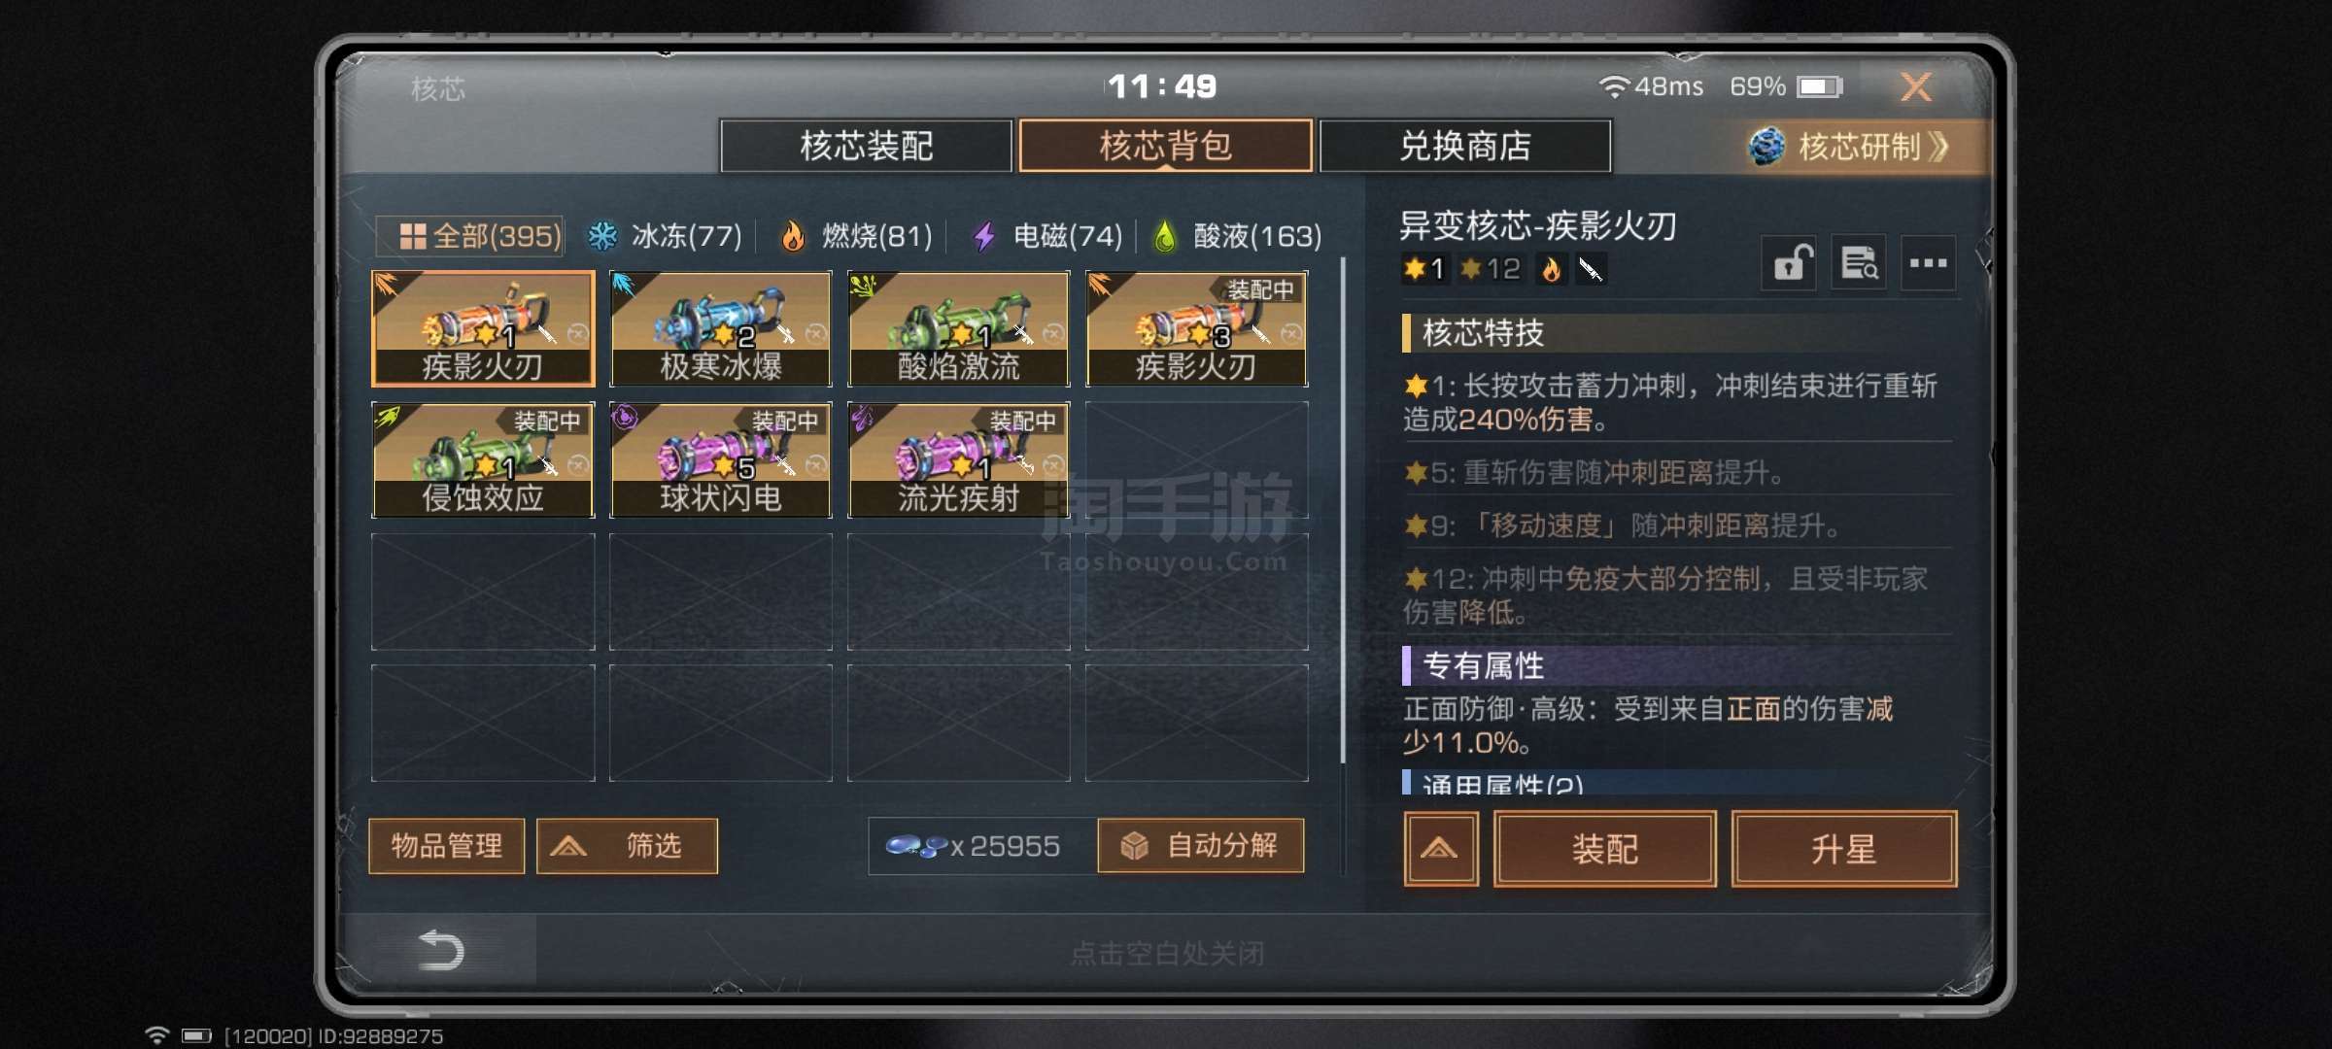
Task: Toggle the lock icon for this core
Action: click(x=1789, y=262)
